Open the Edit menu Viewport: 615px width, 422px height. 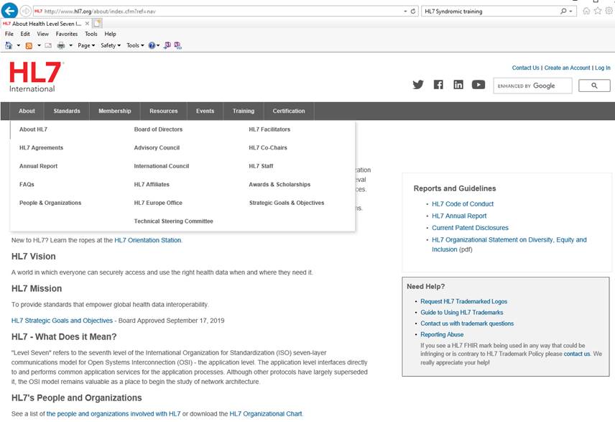pyautogui.click(x=25, y=35)
